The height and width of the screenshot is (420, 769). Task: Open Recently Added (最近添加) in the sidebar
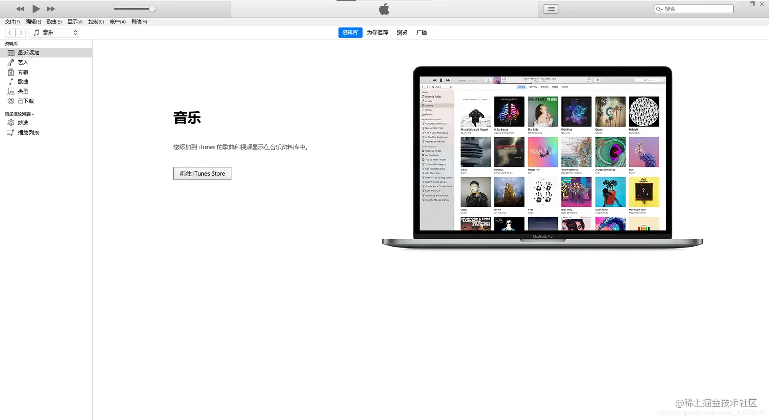point(29,52)
